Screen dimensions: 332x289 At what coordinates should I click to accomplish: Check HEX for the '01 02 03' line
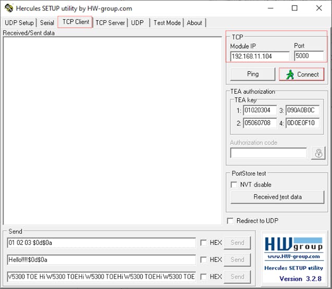click(203, 243)
